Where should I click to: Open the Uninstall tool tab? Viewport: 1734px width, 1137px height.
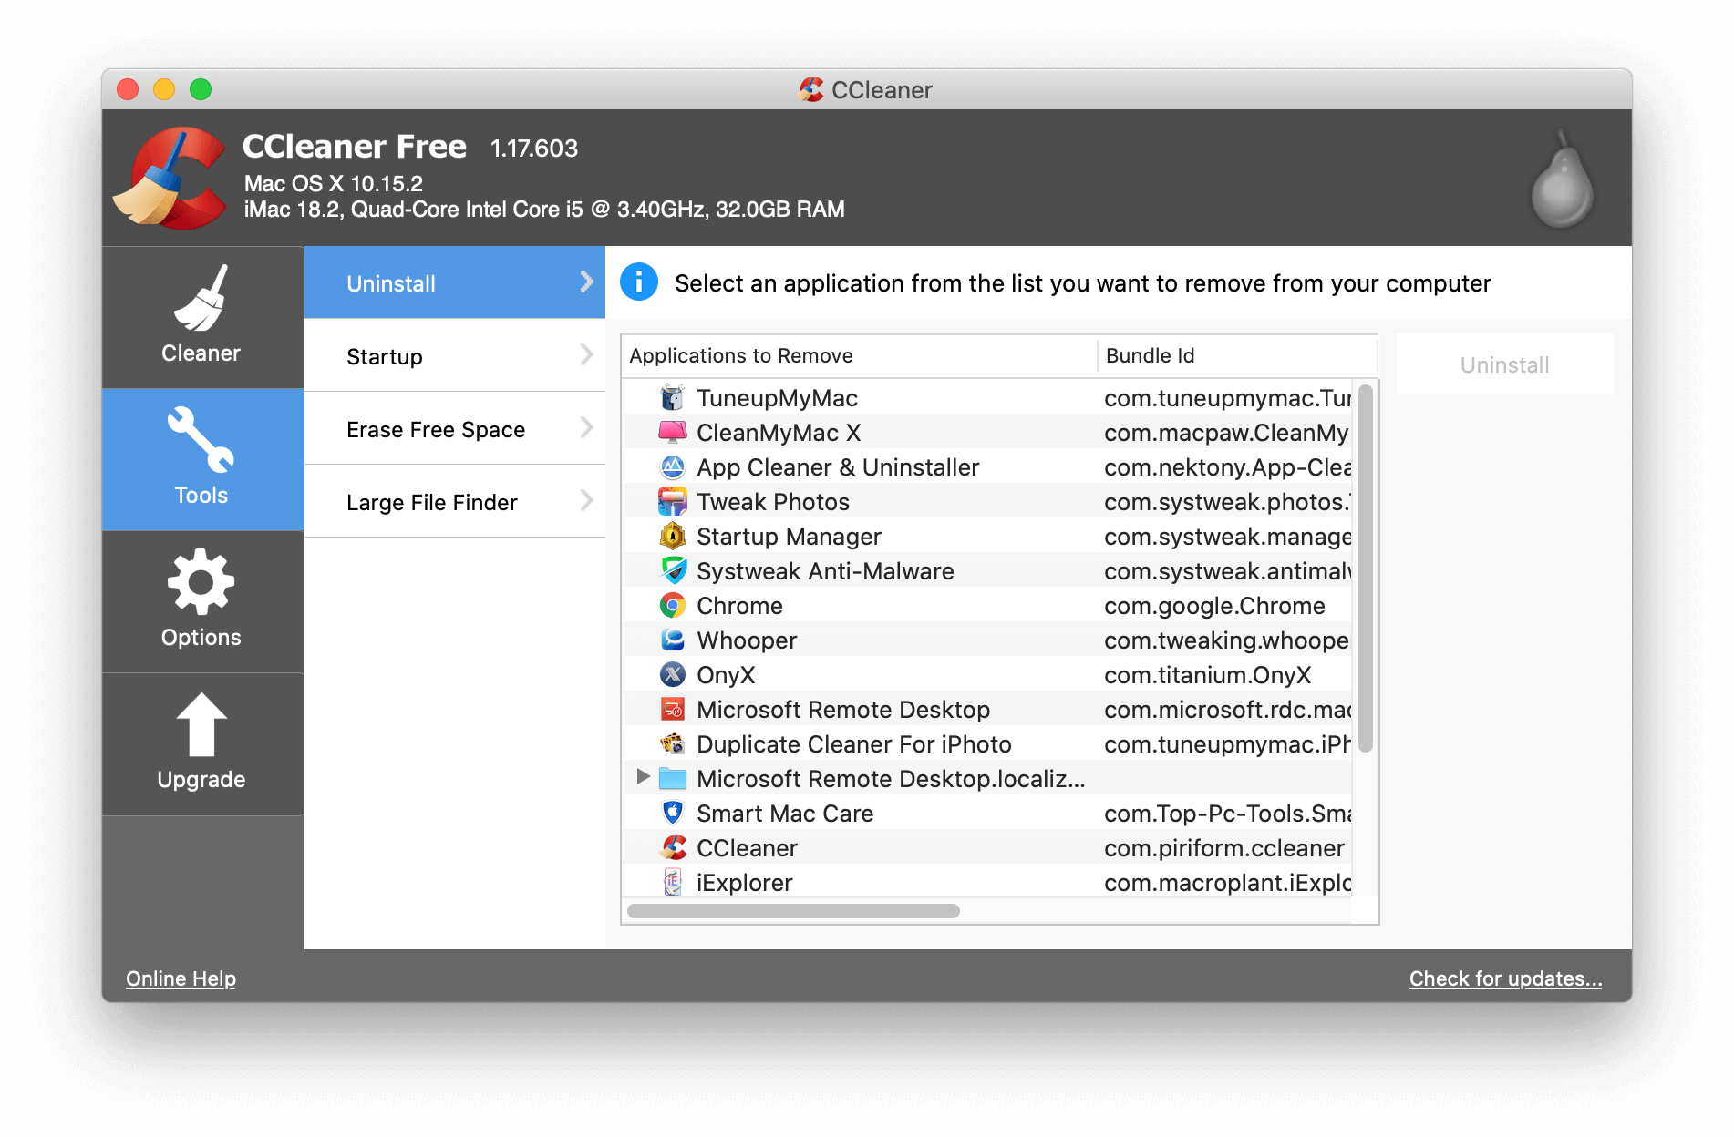click(454, 282)
